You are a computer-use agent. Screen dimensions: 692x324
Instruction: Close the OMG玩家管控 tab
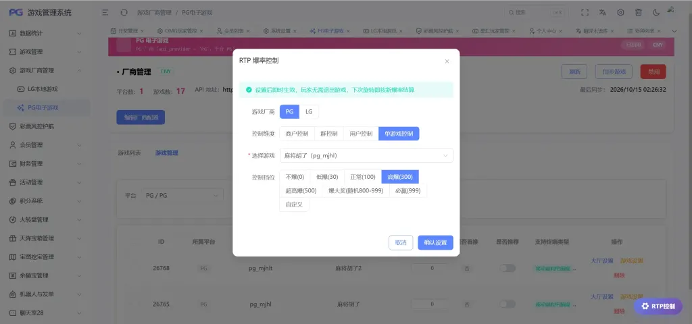pos(201,31)
